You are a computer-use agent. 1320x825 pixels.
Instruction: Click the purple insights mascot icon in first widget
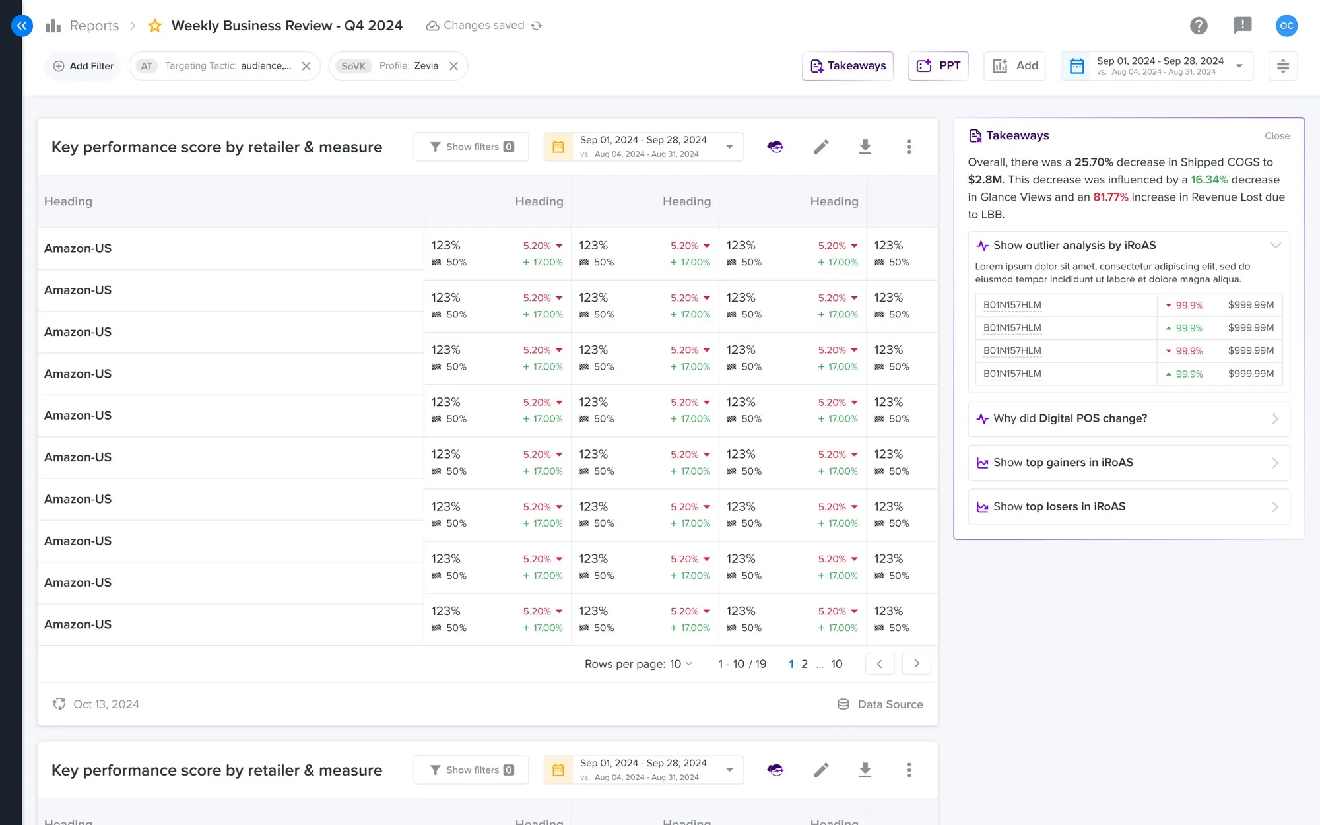pyautogui.click(x=775, y=147)
